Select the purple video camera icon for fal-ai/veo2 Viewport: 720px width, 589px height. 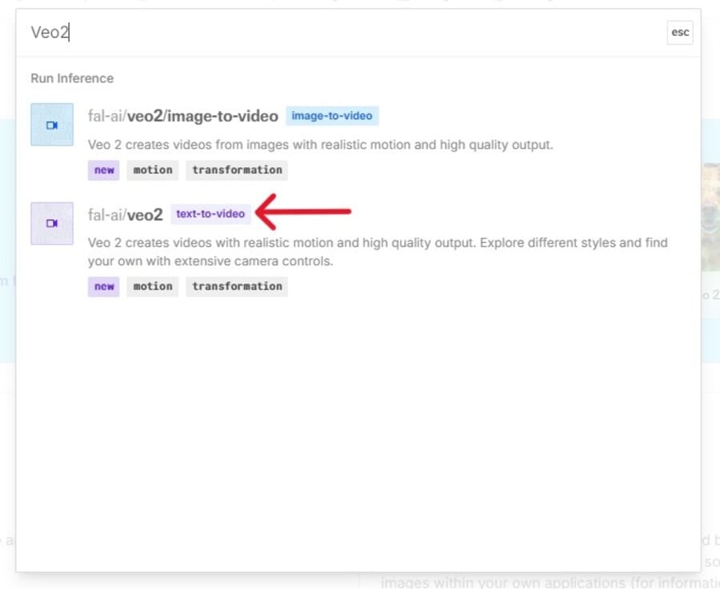point(52,224)
